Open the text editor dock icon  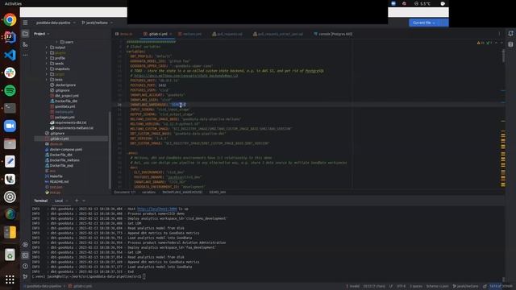(x=10, y=161)
